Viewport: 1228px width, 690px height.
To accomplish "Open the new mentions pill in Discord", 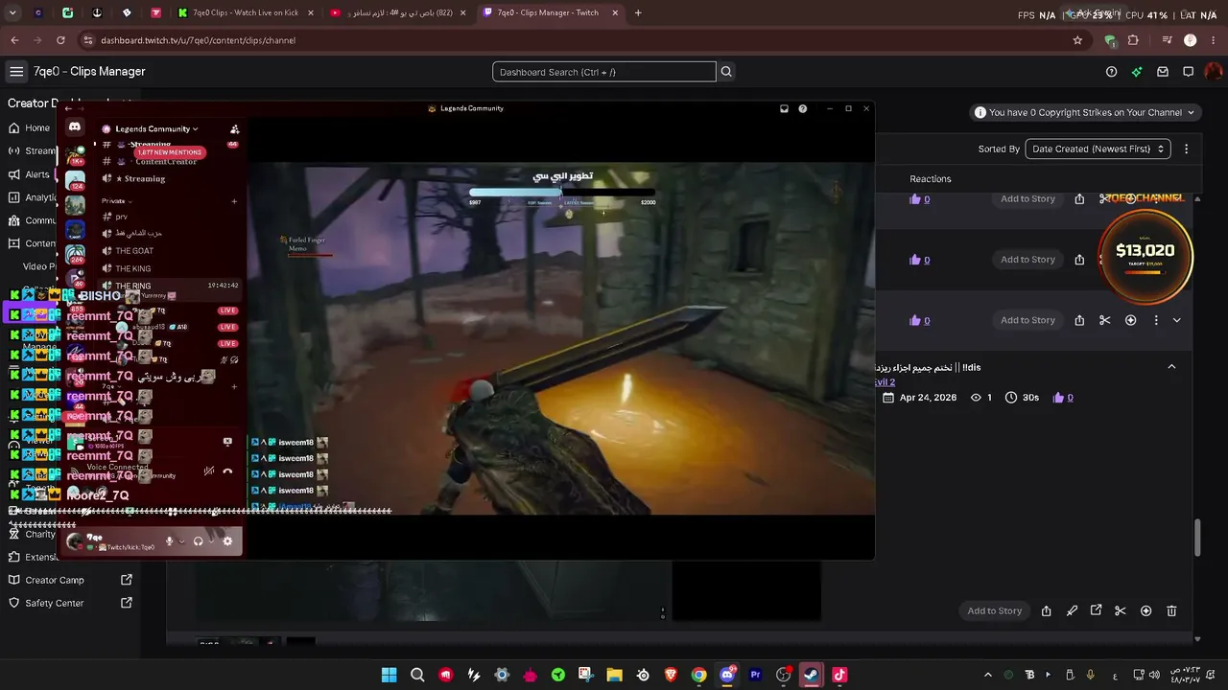I will (x=169, y=152).
